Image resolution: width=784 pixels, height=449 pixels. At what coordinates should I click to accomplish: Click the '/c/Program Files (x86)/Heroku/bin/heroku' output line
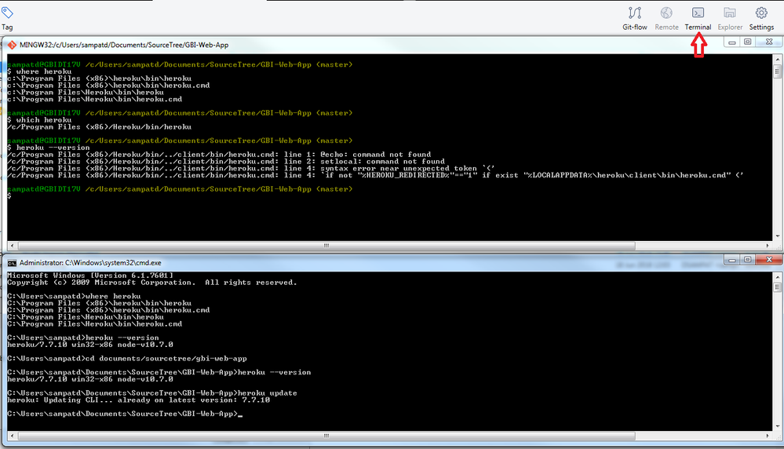pyautogui.click(x=99, y=127)
